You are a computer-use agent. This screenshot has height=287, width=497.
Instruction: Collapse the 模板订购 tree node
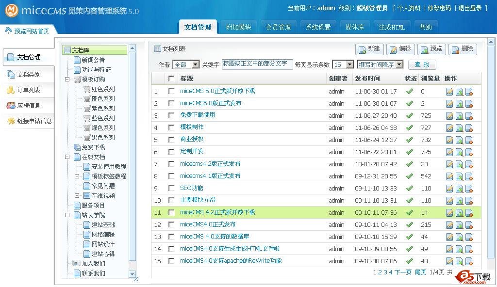click(67, 80)
